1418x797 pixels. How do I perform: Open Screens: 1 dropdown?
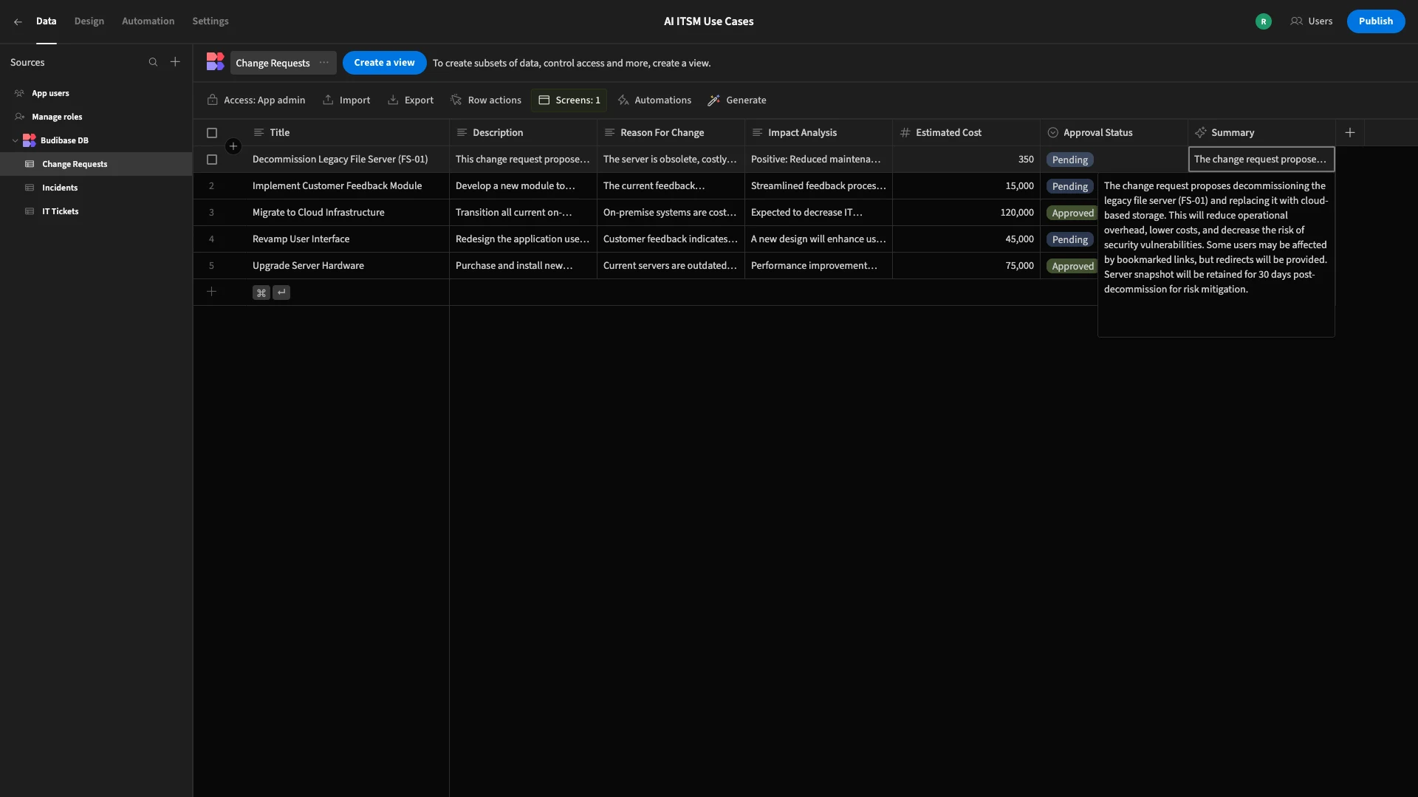569,100
